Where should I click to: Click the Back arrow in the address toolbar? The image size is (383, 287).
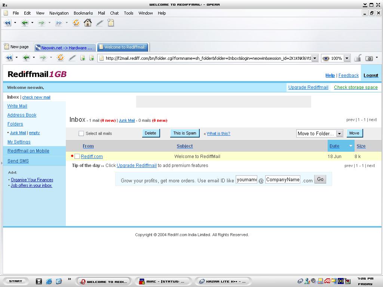point(26,58)
